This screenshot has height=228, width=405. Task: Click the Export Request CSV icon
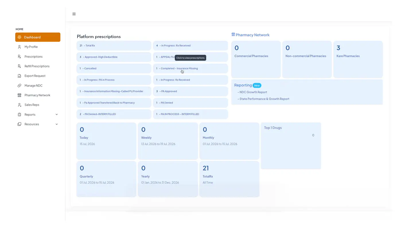[x=20, y=76]
